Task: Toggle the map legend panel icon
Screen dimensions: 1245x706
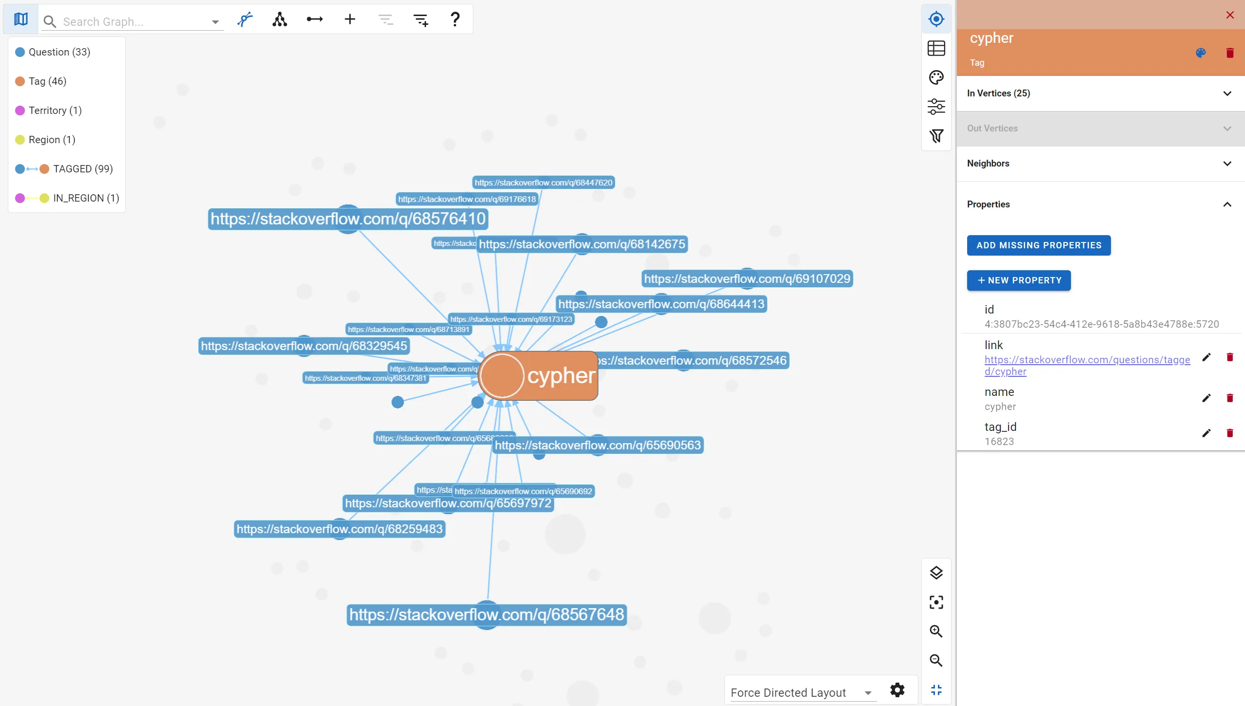Action: pyautogui.click(x=20, y=19)
